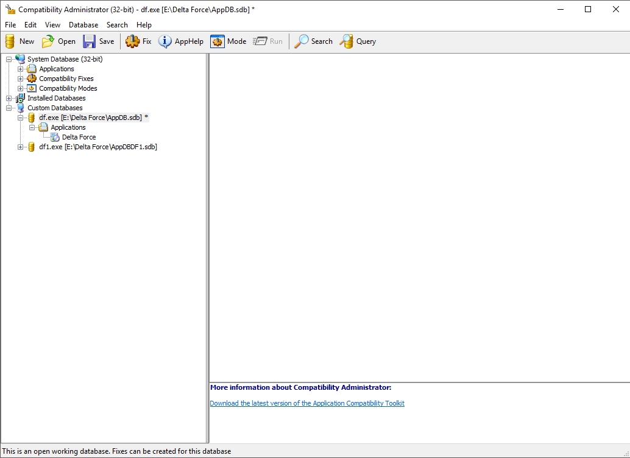Click the Save toolbar label

click(107, 41)
